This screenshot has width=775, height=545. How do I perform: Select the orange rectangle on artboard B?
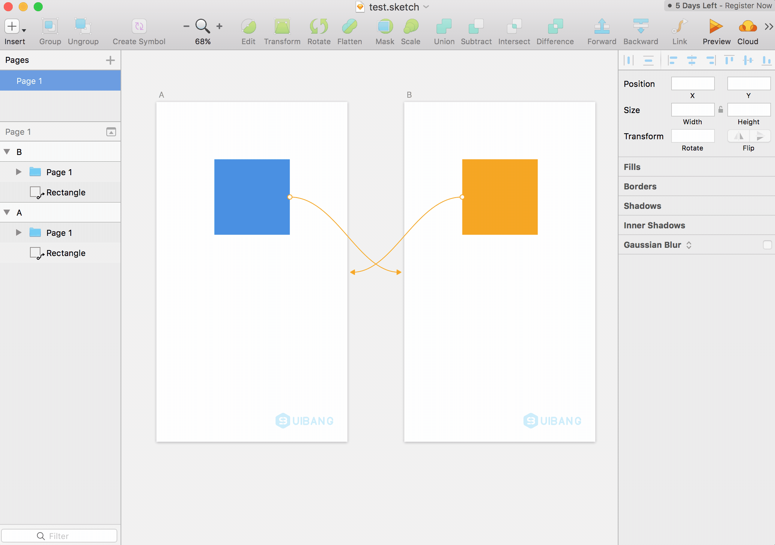[x=500, y=197]
